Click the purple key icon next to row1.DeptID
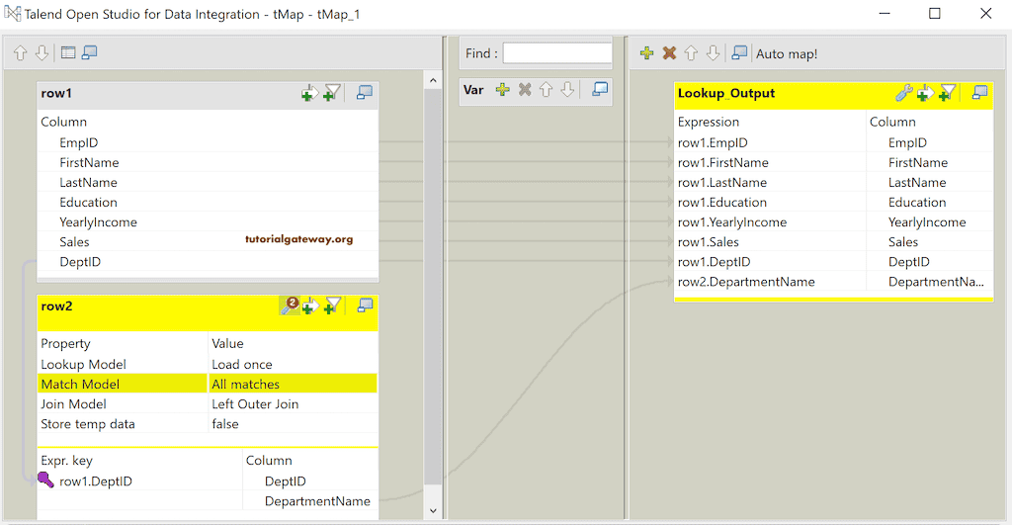 tap(45, 480)
